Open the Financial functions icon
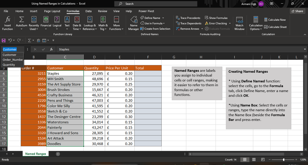This screenshot has height=165, width=308. (x=45, y=19)
